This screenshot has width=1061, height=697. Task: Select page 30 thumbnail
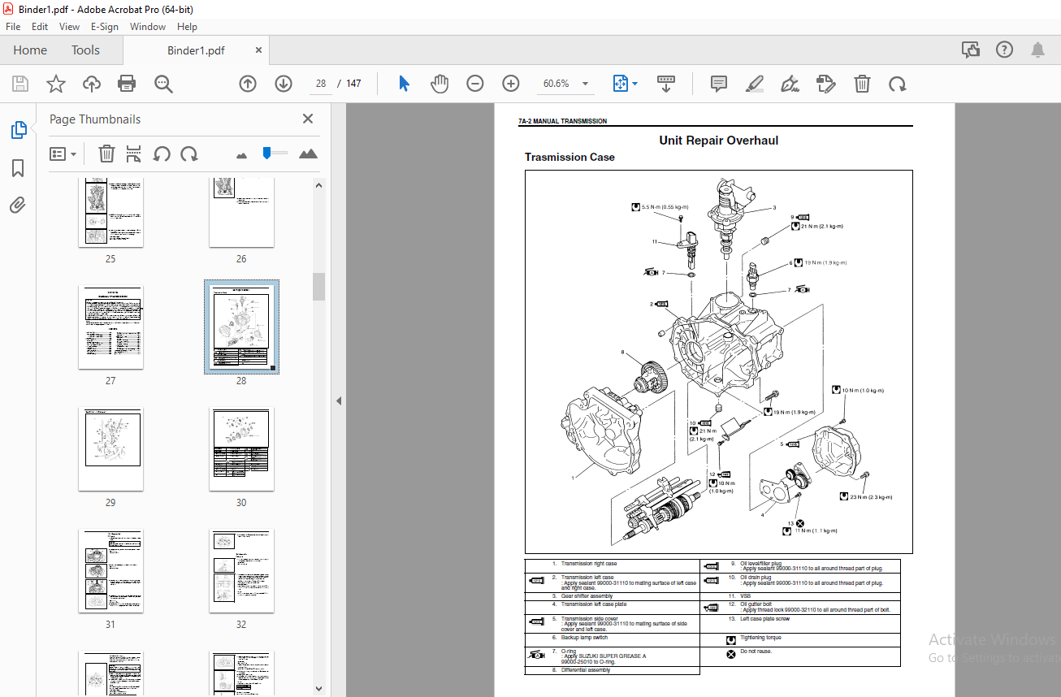coord(241,449)
